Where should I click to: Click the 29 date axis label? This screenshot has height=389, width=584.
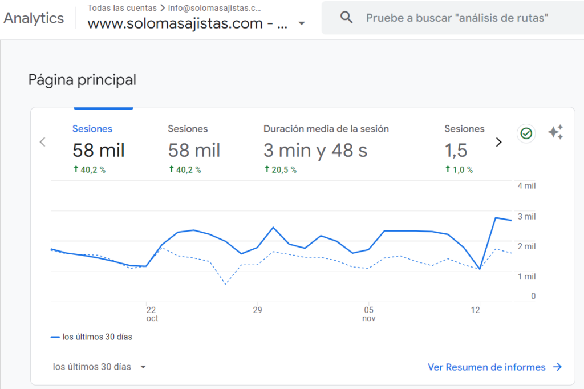257,310
